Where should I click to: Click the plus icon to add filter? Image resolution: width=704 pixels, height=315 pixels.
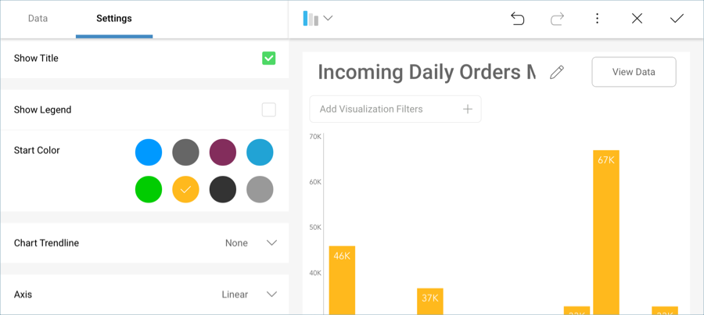[468, 109]
